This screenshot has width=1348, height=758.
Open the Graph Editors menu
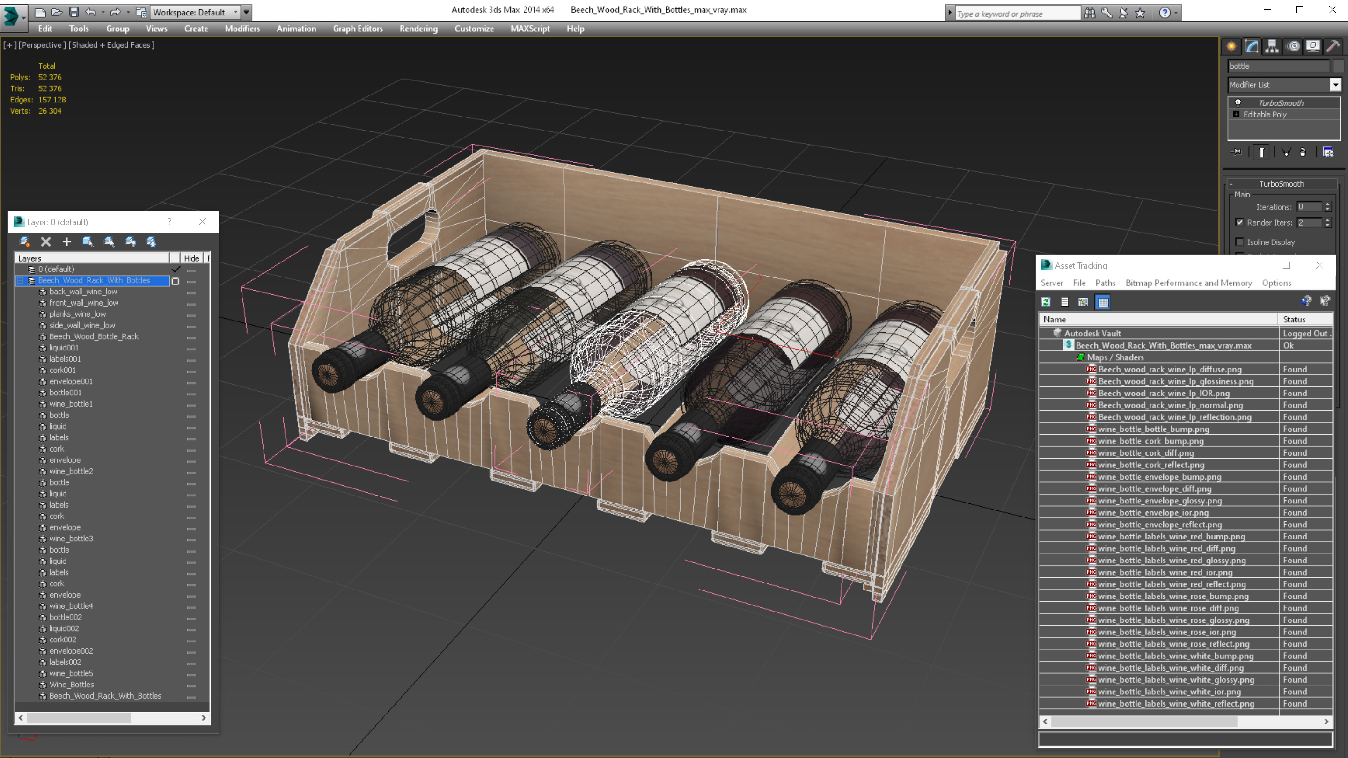point(358,29)
